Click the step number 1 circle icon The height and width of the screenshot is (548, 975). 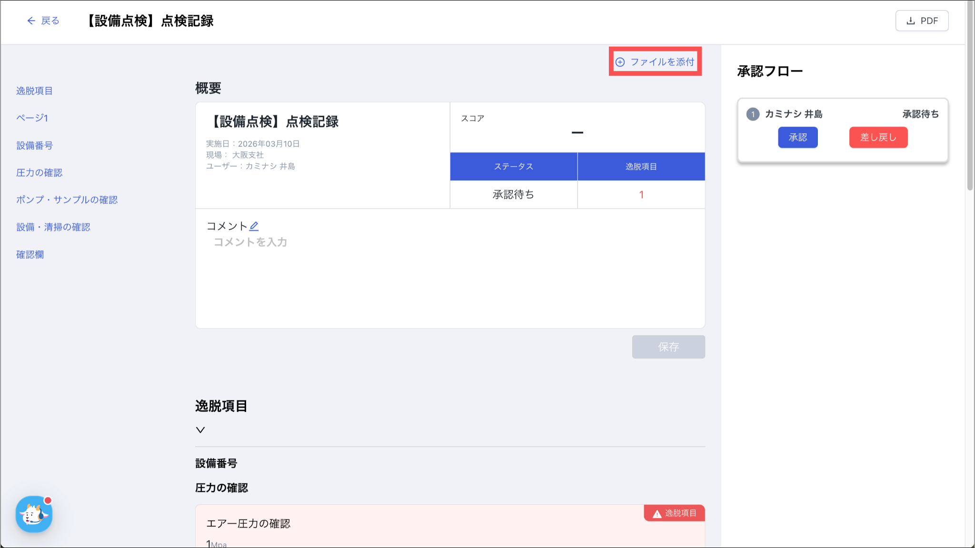coord(753,114)
